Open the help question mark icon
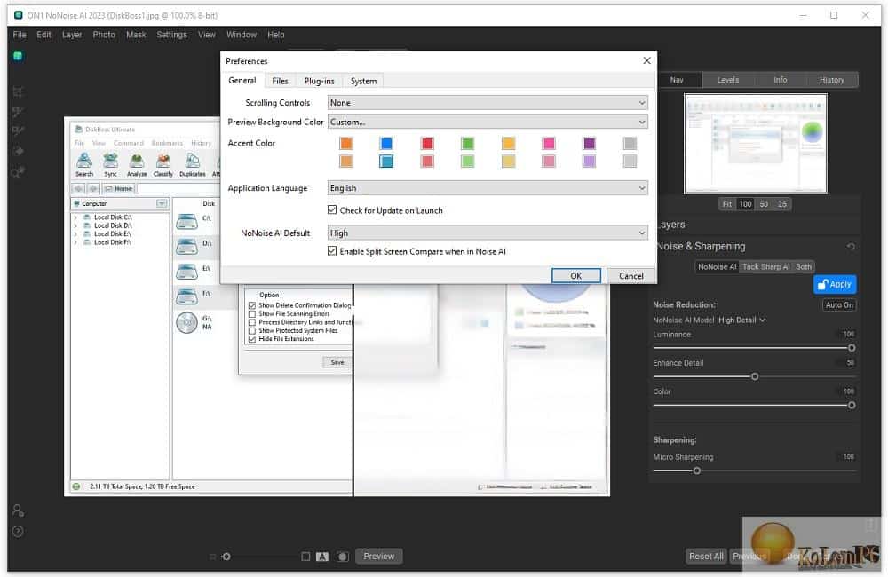The height and width of the screenshot is (577, 888). click(18, 532)
